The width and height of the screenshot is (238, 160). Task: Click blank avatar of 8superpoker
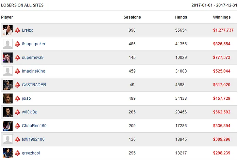[x=7, y=44]
